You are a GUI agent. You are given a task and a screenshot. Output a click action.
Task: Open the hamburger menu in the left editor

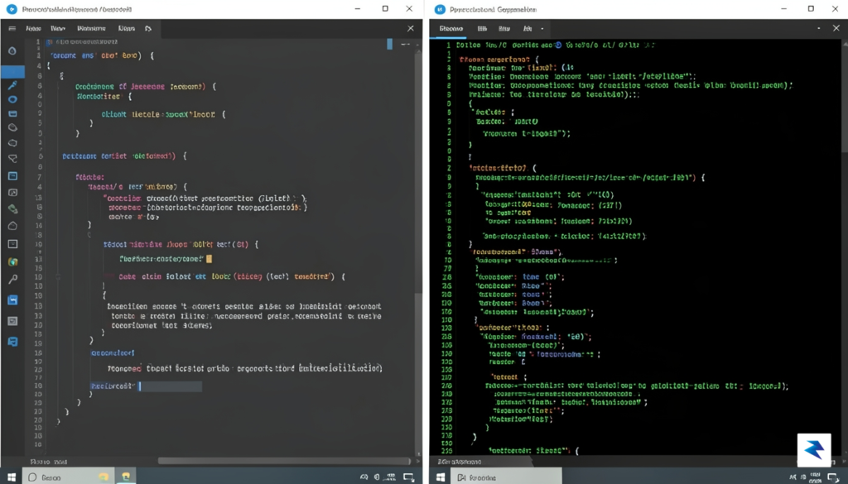[12, 29]
